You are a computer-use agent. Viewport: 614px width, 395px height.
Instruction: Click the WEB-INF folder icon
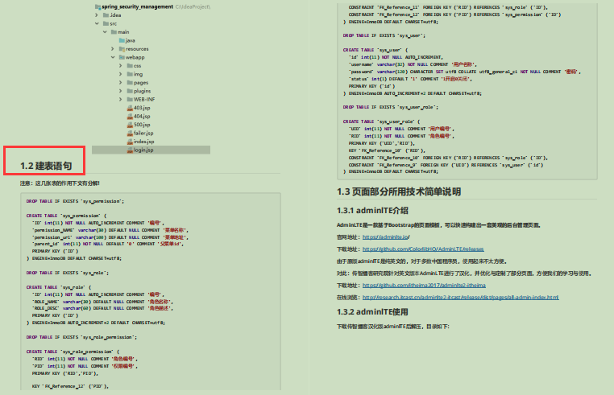click(130, 99)
